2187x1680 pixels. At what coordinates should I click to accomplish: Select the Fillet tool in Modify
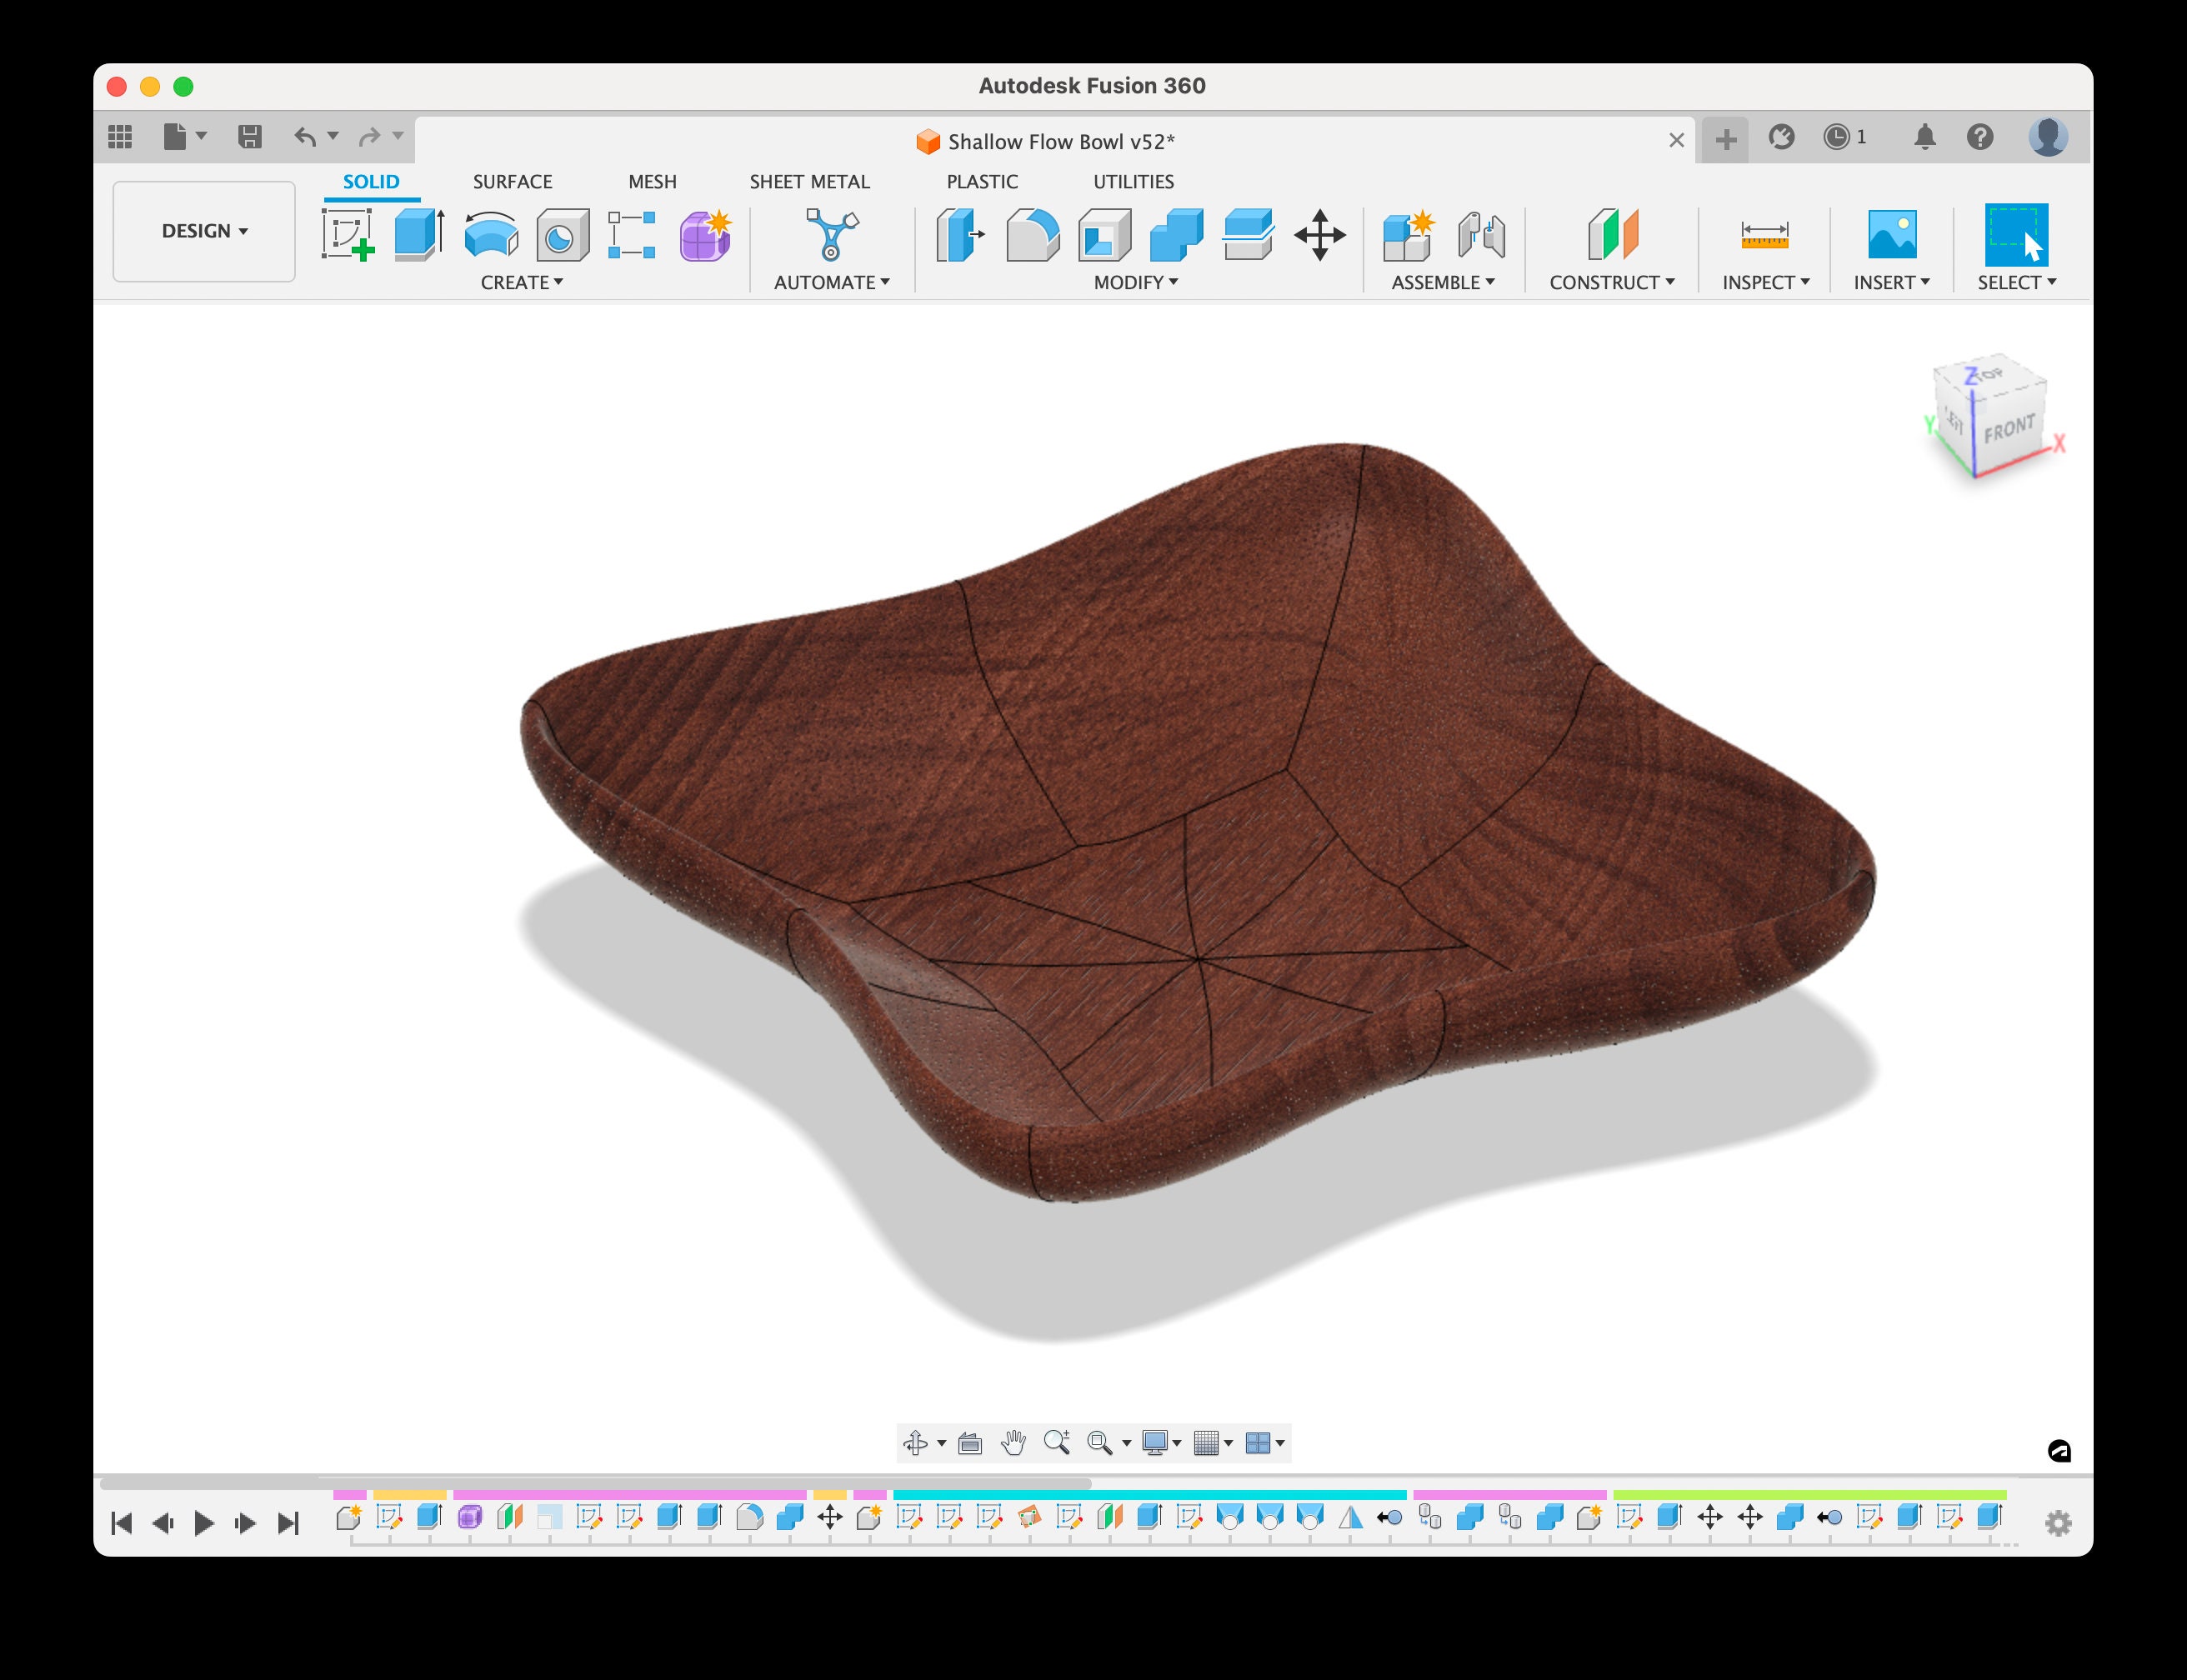coord(1032,235)
